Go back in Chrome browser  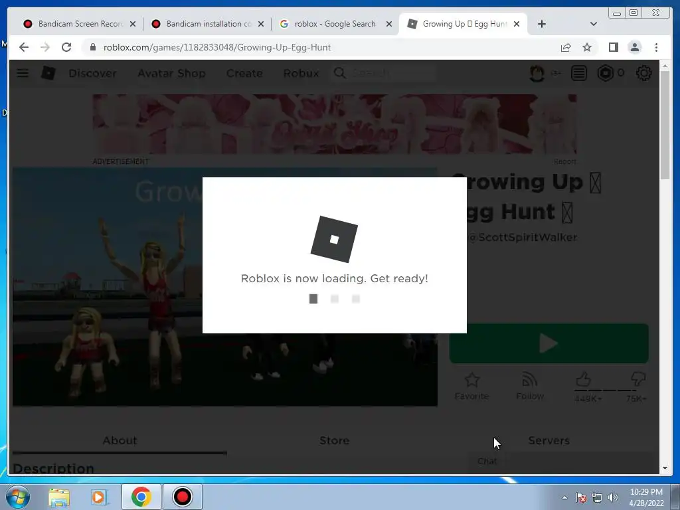[x=24, y=47]
